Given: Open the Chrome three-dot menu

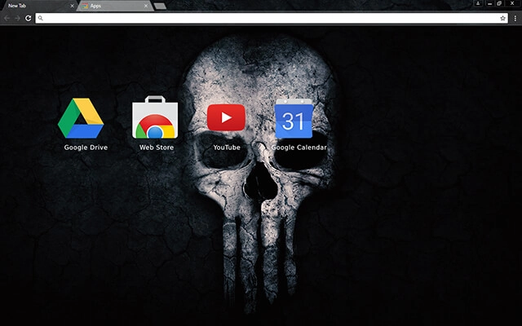Looking at the screenshot, I should coord(515,18).
